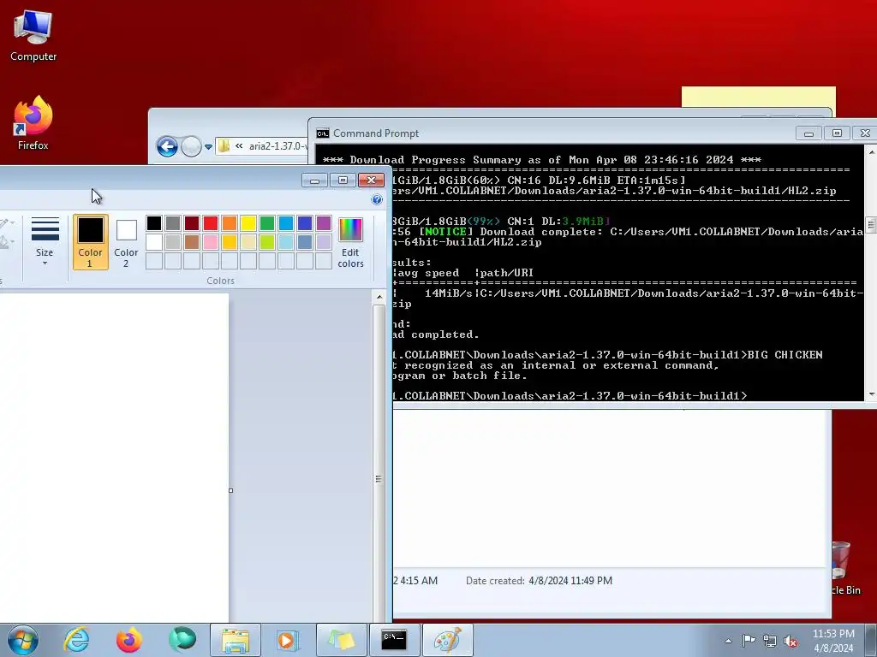Viewport: 877px width, 657px height.
Task: Open the Windows Start menu
Action: (23, 640)
